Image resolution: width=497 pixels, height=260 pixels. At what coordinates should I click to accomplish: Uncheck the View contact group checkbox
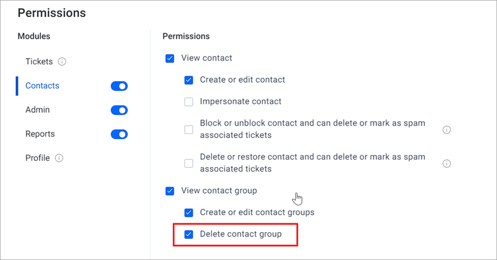pyautogui.click(x=170, y=191)
